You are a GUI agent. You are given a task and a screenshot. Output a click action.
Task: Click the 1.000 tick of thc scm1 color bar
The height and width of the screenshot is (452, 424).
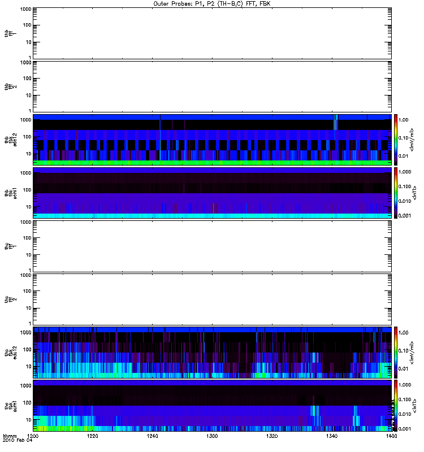[x=405, y=385]
